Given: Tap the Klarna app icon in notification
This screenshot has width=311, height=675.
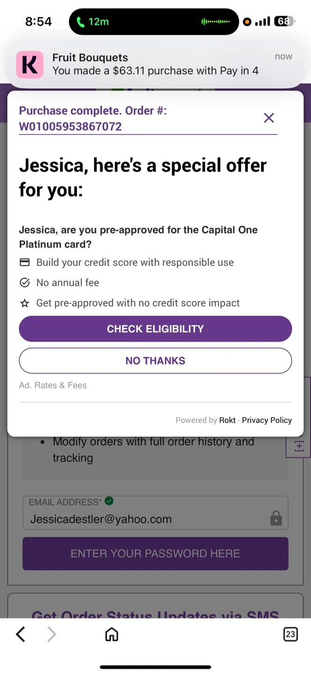Looking at the screenshot, I should (30, 65).
